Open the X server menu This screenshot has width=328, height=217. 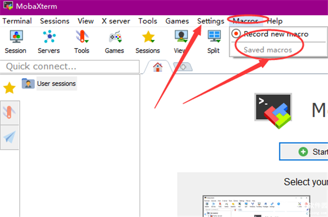coord(116,21)
